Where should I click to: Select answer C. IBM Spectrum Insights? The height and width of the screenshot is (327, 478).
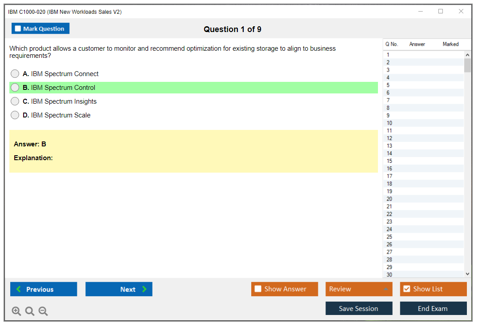(15, 101)
